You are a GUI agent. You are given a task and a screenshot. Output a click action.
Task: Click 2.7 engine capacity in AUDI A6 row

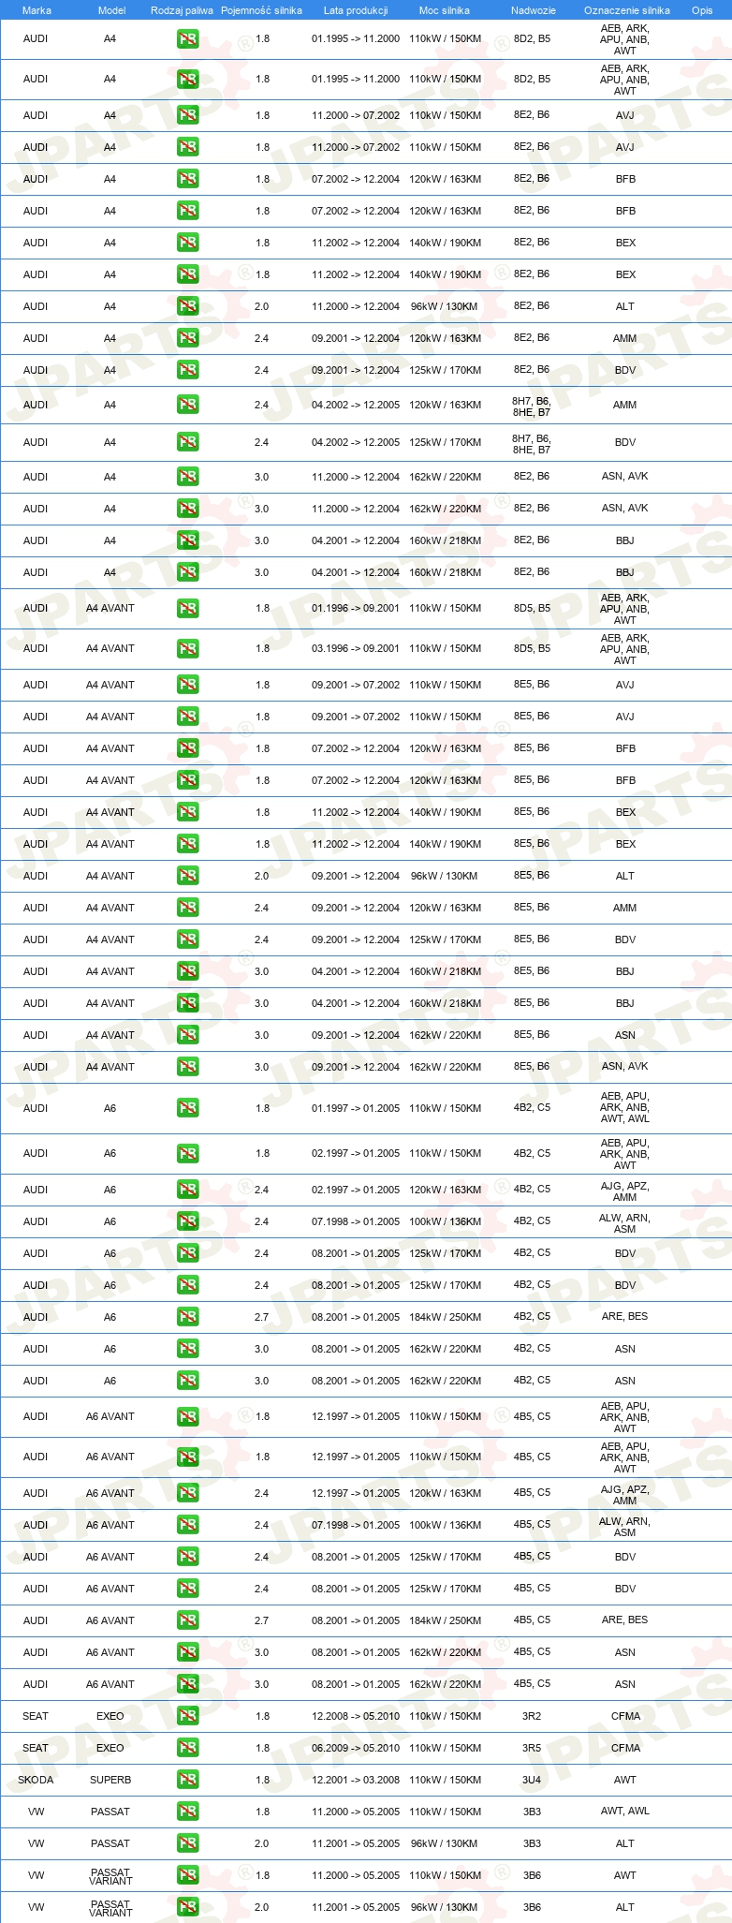coord(261,1317)
